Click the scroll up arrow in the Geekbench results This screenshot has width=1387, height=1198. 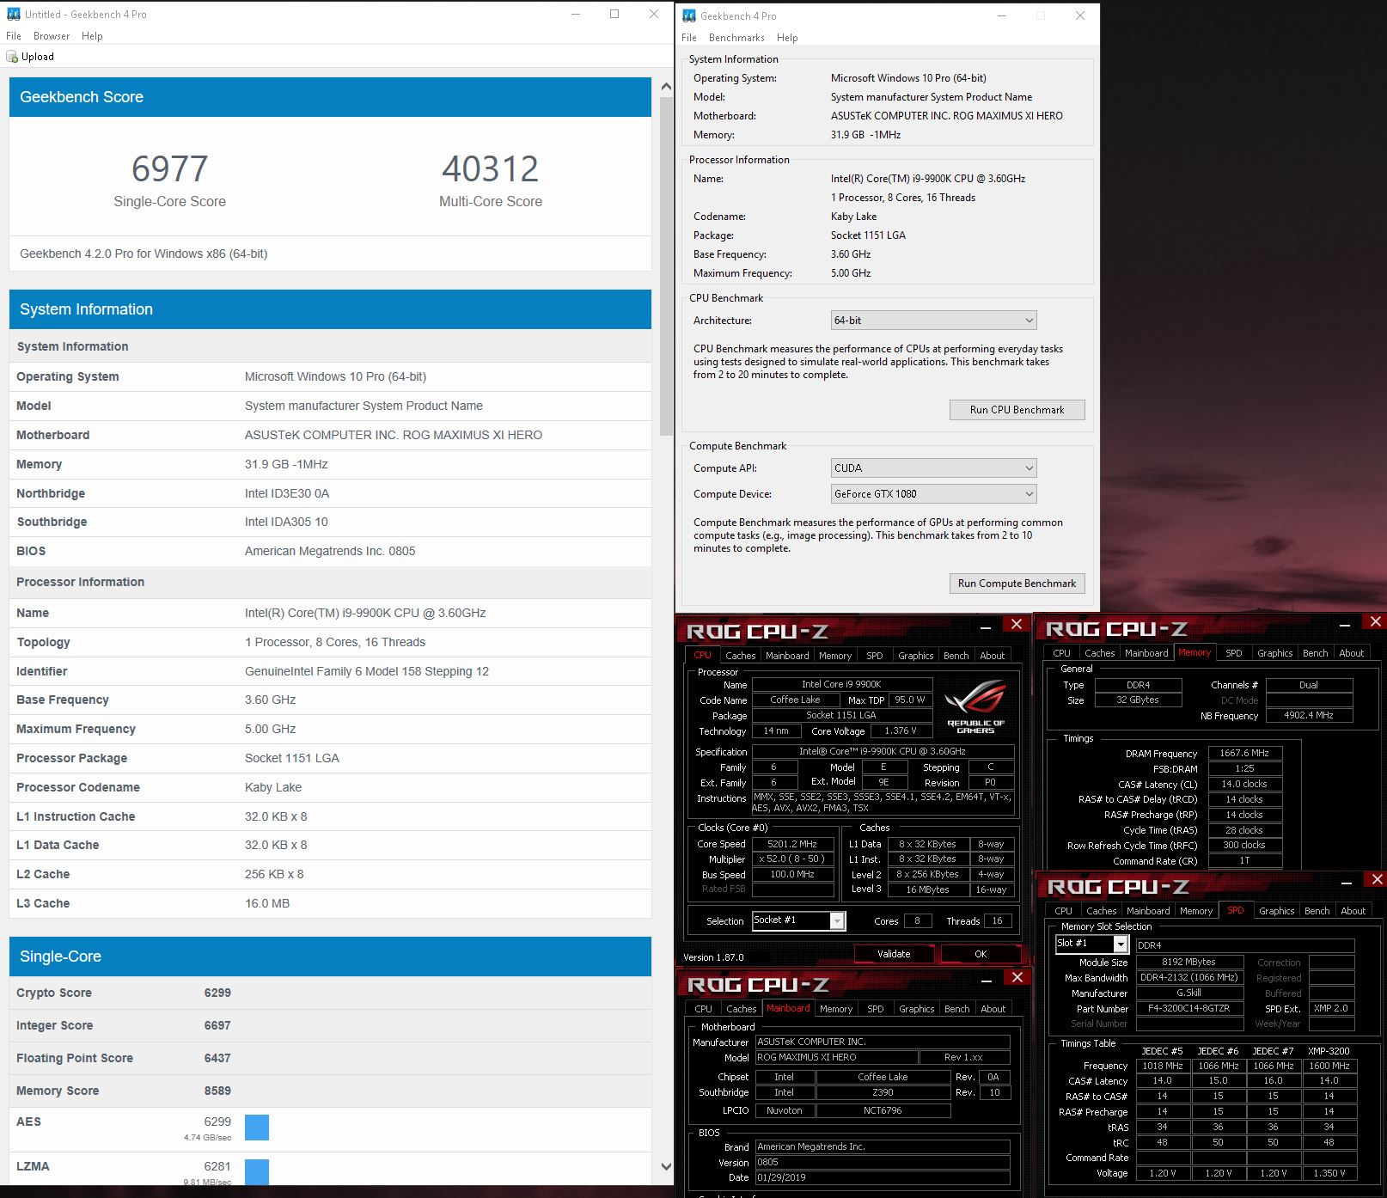click(667, 87)
